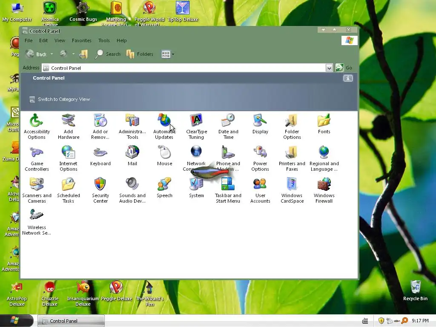Viewport: 436px width, 327px height.
Task: Open the Mail applet icon
Action: [132, 156]
